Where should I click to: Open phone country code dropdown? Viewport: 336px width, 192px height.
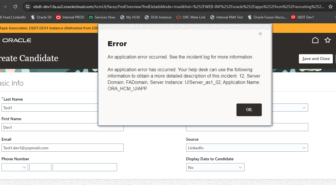[15, 167]
